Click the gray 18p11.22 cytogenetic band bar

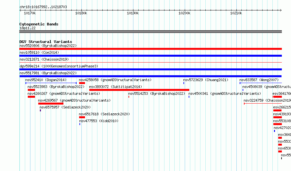(x=150, y=32)
